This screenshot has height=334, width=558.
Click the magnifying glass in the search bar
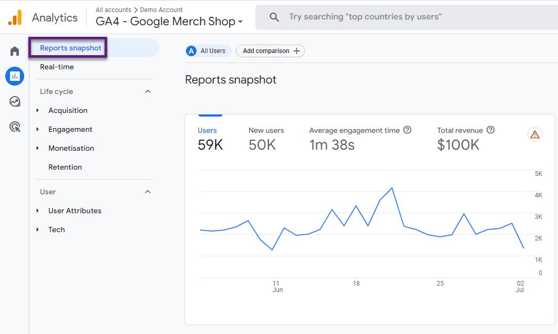(x=274, y=16)
